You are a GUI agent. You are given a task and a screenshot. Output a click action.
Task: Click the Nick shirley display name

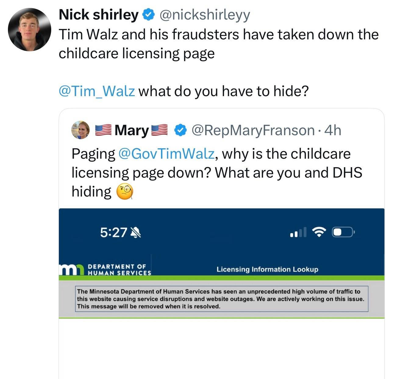coord(98,14)
